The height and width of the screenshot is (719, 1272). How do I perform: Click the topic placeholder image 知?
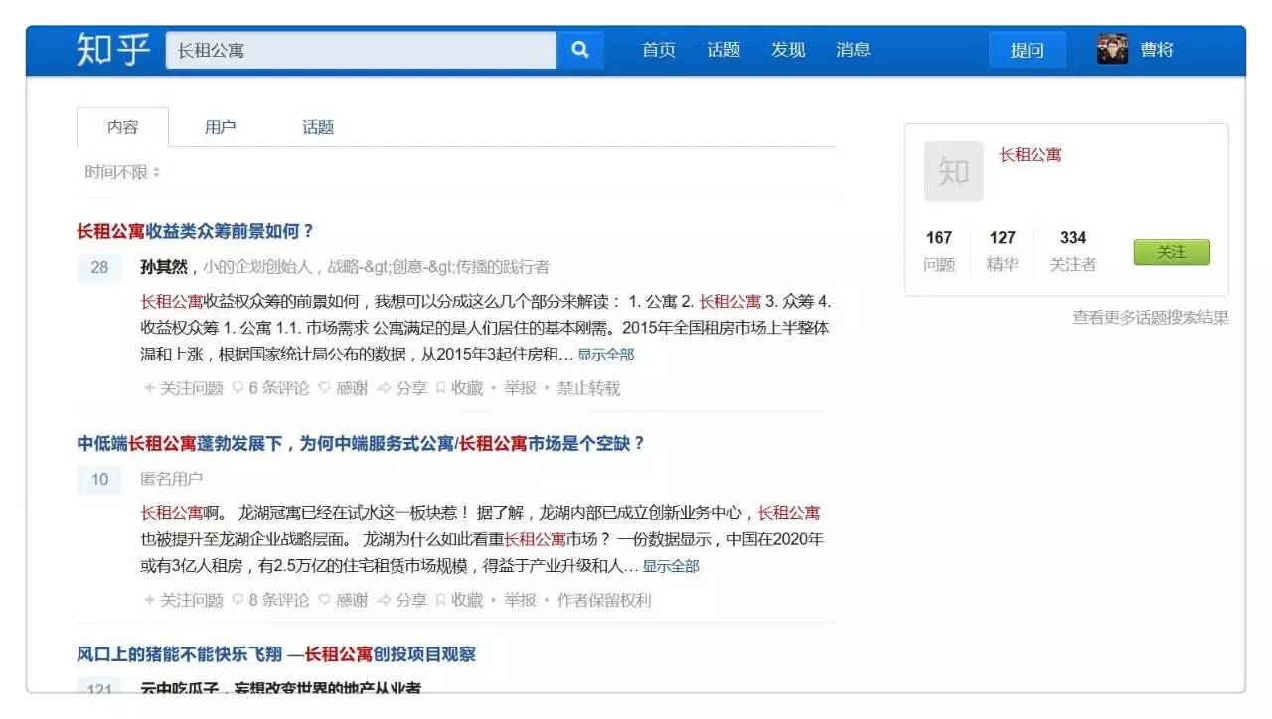tap(954, 172)
